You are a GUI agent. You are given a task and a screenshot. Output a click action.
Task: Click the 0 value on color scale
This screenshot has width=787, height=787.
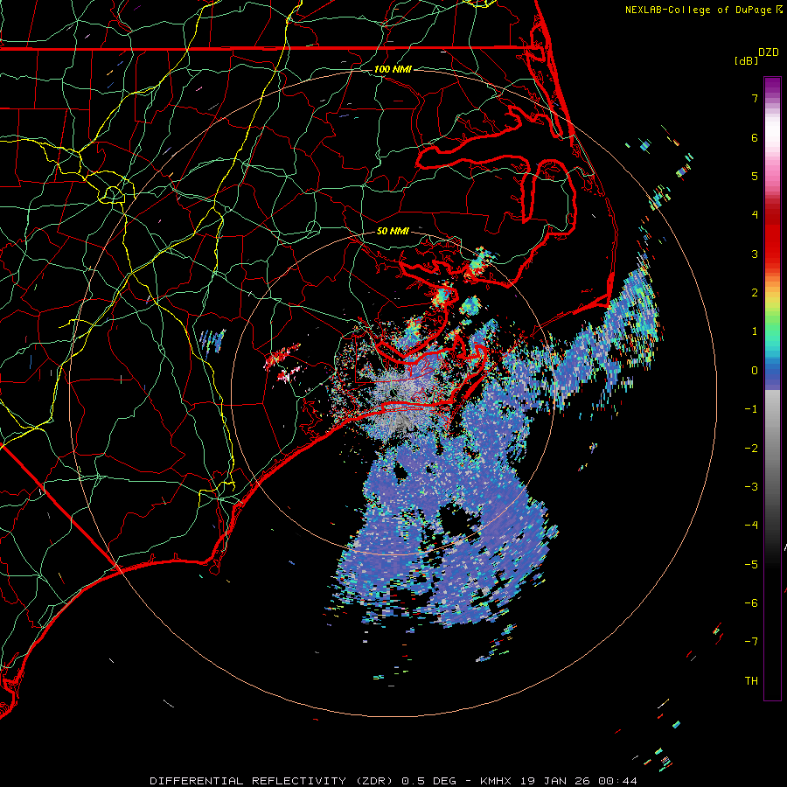[x=755, y=371]
